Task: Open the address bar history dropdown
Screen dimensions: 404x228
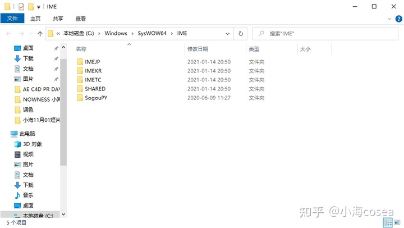Action: coord(227,34)
